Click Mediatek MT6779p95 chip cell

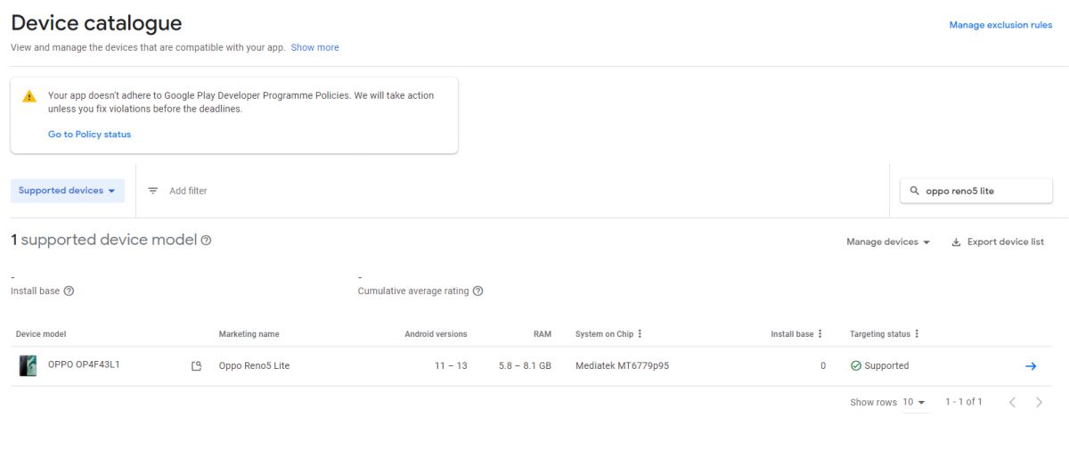click(x=622, y=366)
